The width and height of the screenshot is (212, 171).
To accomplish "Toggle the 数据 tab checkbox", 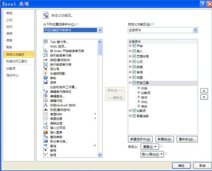I will (x=134, y=67).
